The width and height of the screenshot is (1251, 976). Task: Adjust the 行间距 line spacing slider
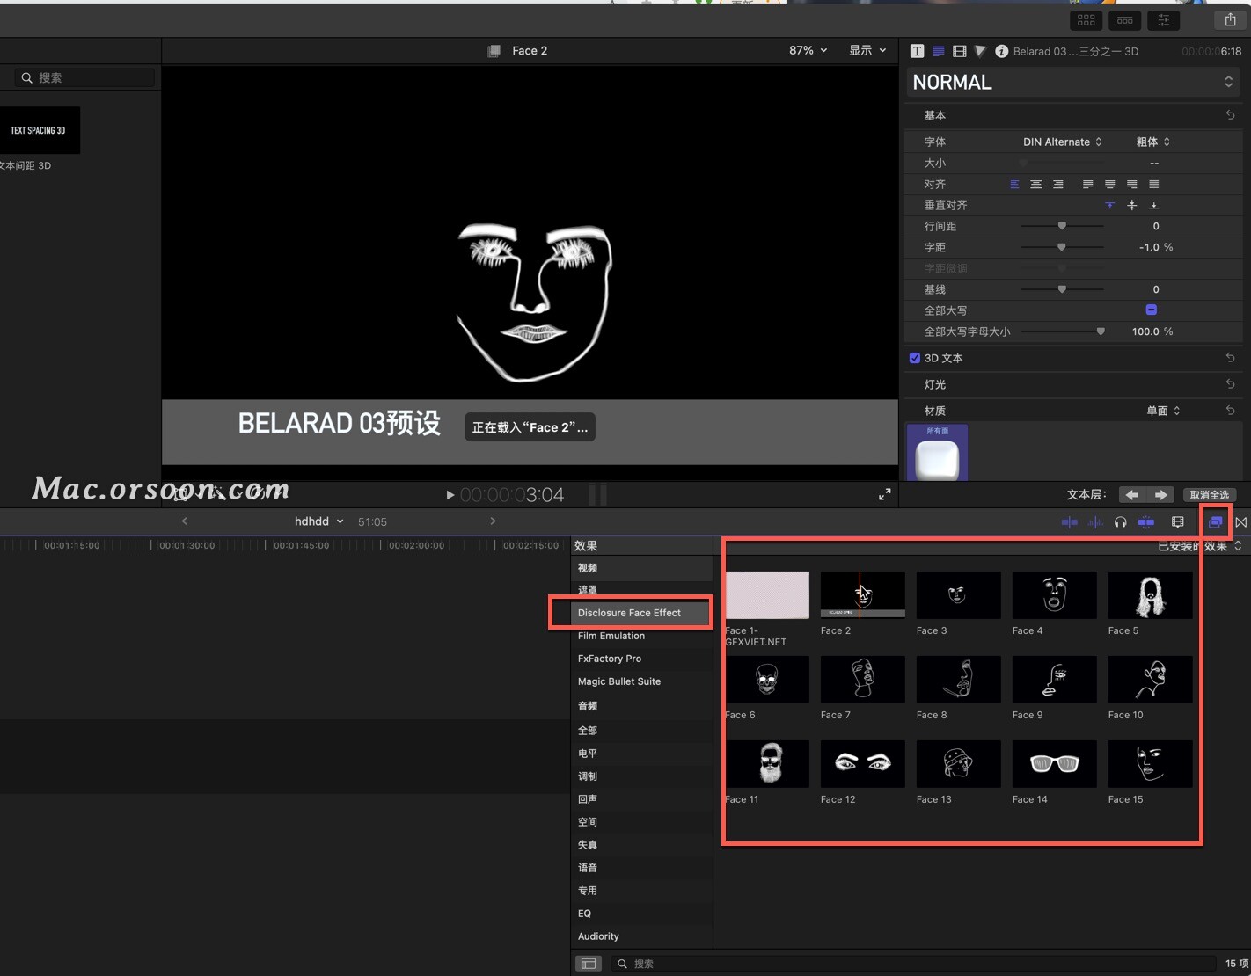1062,226
